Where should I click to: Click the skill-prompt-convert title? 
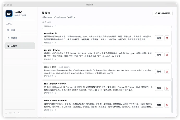tap(55, 84)
